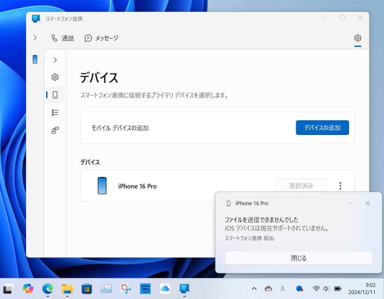Expand the left device pane chevron
Viewport: 384px width, 299px height.
(35, 38)
